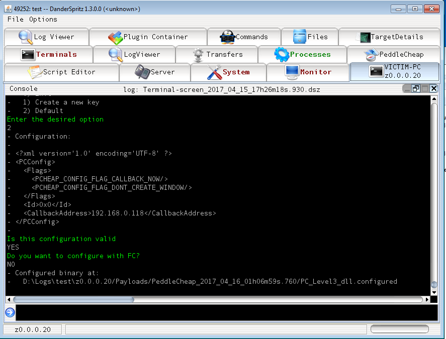Screen dimensions: 446x339
Task: Open the File menu
Action: coord(16,19)
